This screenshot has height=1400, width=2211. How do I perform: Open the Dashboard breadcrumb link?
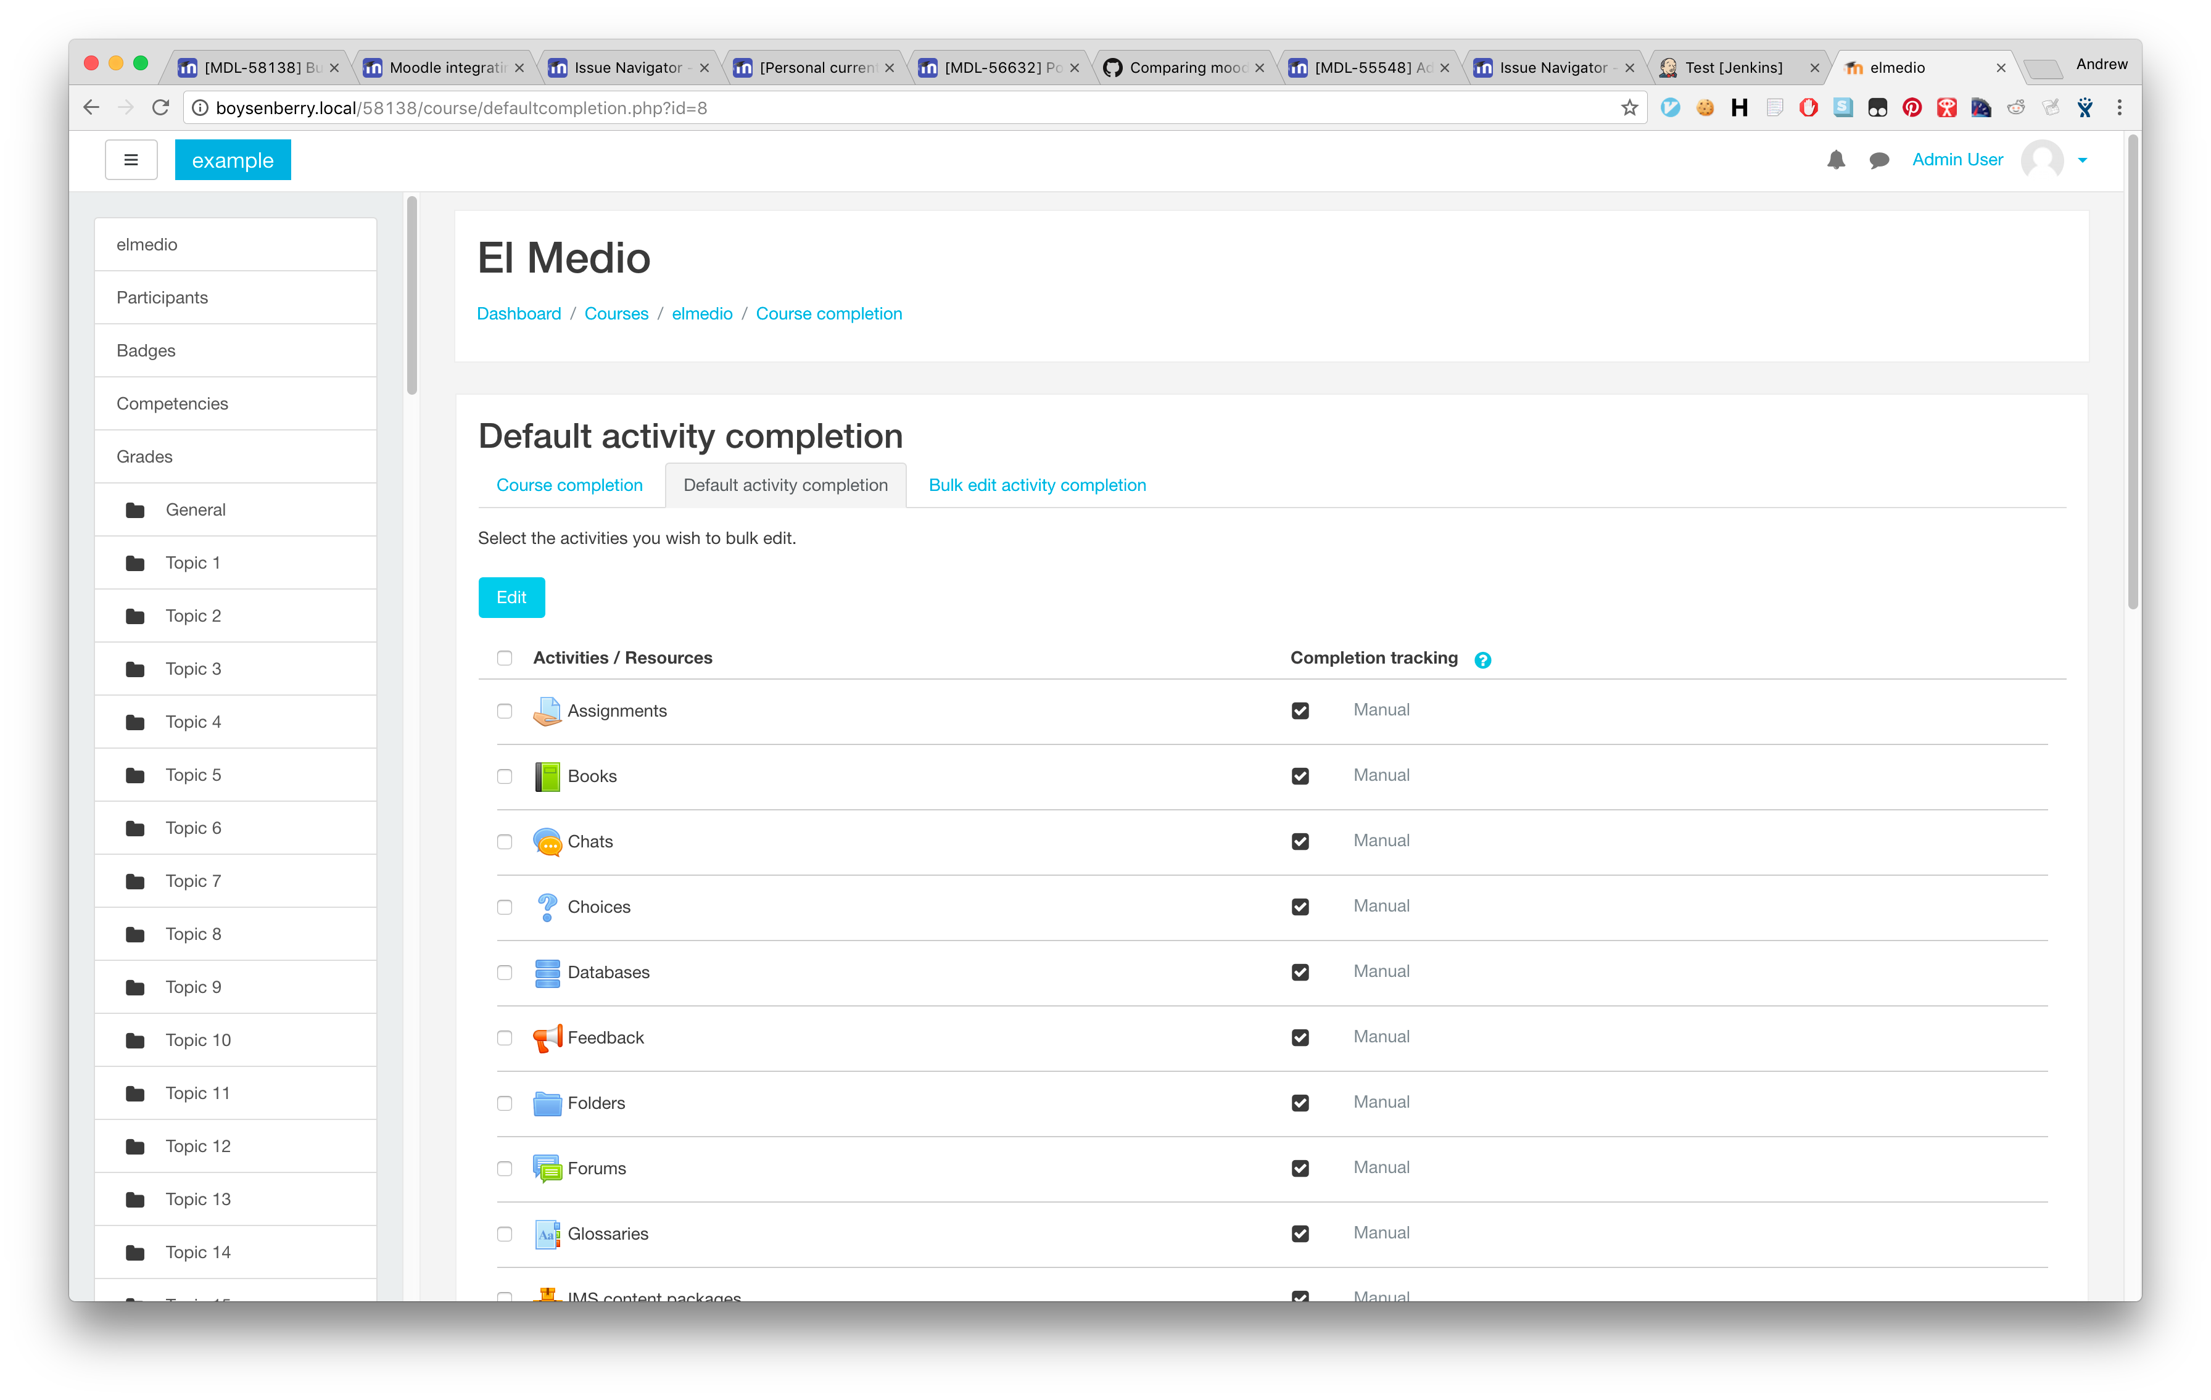(x=519, y=313)
